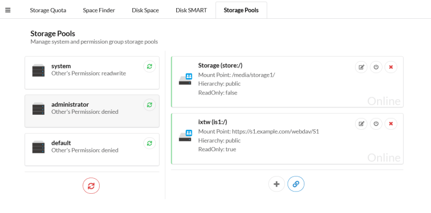
Task: Switch to the Storage Quota tab
Action: click(48, 10)
